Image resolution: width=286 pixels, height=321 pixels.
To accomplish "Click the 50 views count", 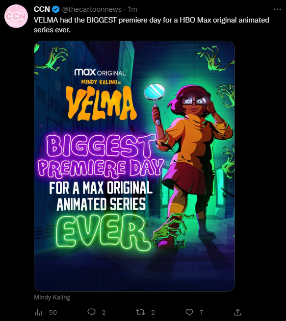I will 53,312.
